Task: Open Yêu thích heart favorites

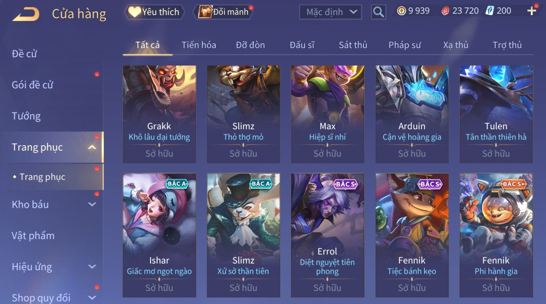Action: coord(154,12)
